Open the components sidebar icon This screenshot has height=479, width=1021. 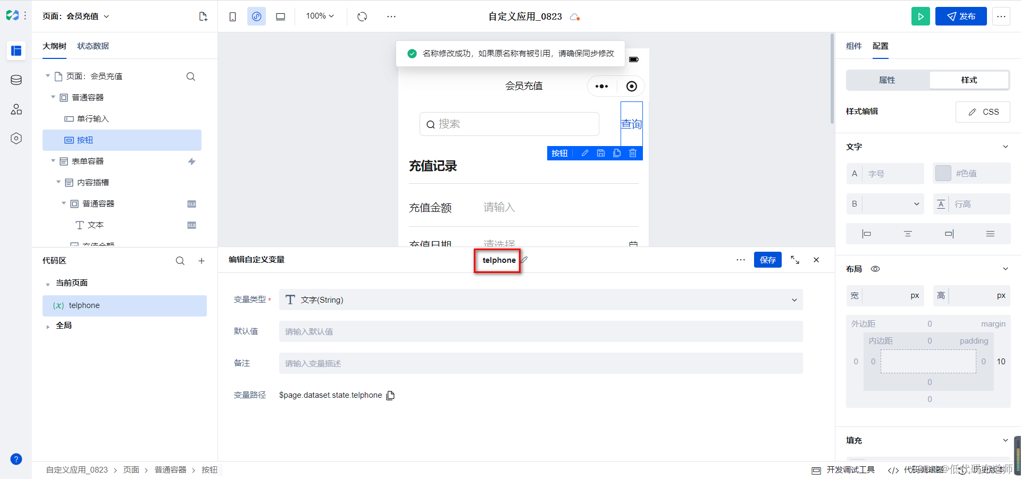[16, 109]
